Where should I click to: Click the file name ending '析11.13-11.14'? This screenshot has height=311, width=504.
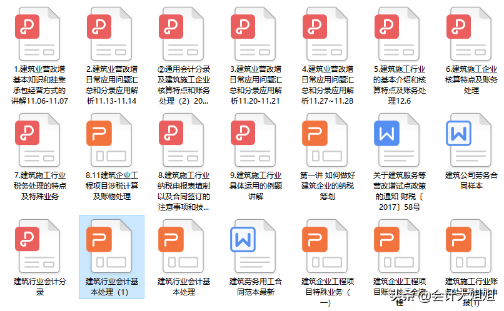point(111,85)
